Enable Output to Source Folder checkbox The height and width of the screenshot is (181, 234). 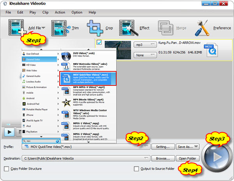pos(136,169)
